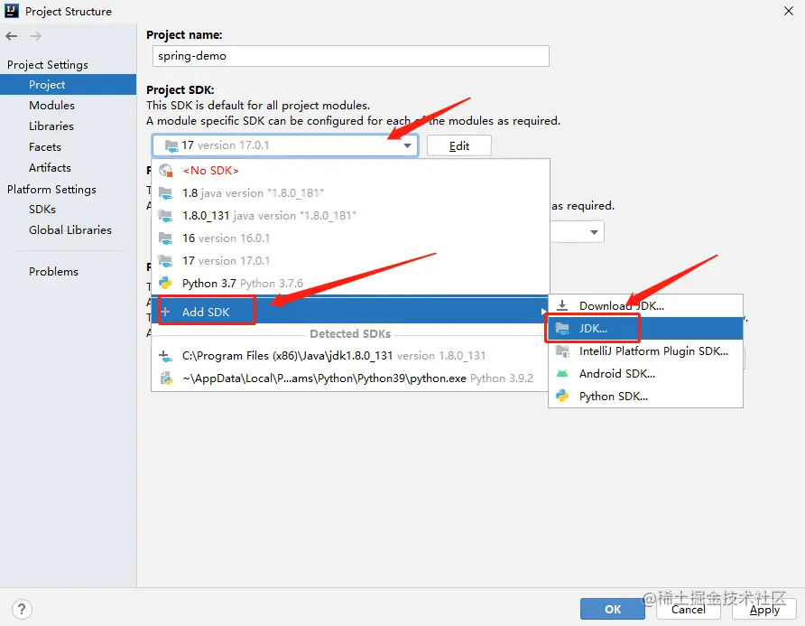Add detected Python39 python.exe SDK
Viewport: 805px width, 626px height.
[x=351, y=378]
